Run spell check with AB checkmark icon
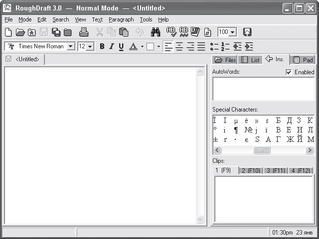The height and width of the screenshot is (239, 319). point(171,32)
